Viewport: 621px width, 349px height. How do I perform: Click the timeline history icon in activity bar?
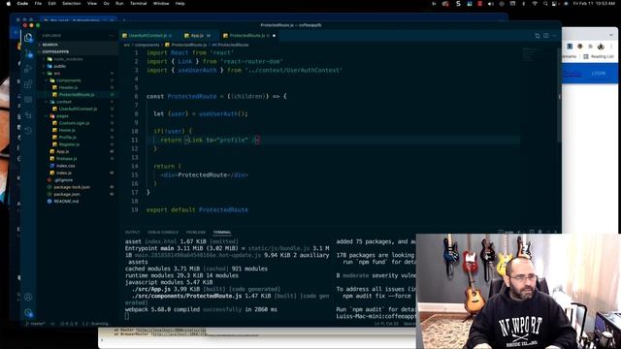click(x=28, y=130)
